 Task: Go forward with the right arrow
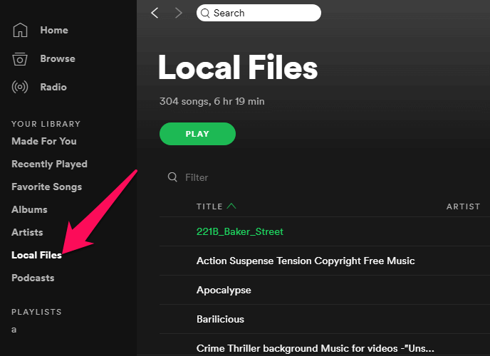(x=179, y=13)
